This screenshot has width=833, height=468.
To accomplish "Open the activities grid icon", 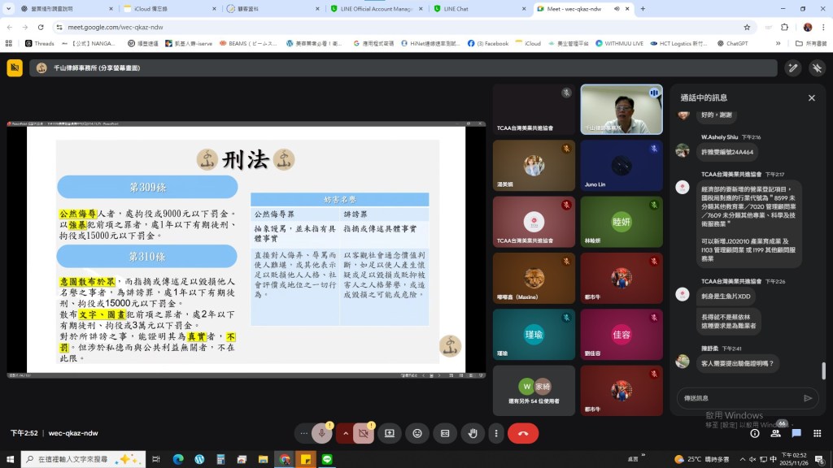I will pyautogui.click(x=817, y=433).
